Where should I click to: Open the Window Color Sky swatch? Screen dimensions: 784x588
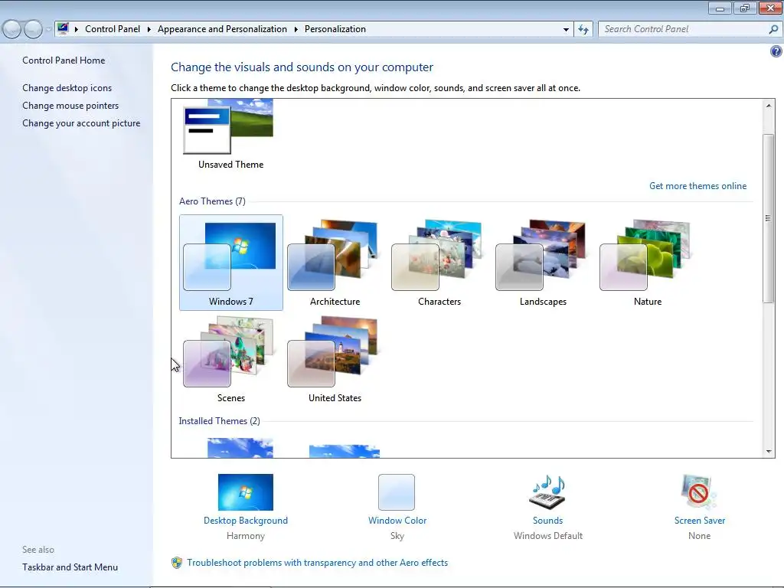[x=397, y=492]
